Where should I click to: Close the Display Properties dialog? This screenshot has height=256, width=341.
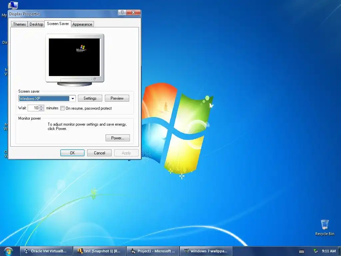click(x=133, y=12)
